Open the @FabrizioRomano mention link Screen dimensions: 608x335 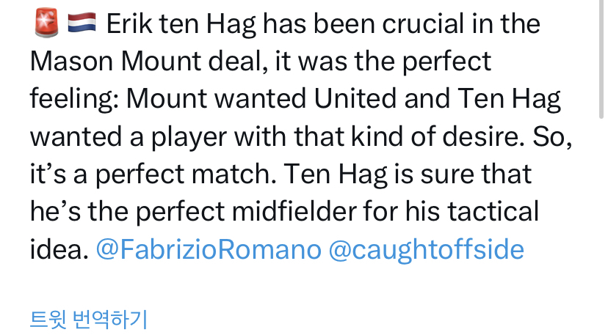point(209,249)
